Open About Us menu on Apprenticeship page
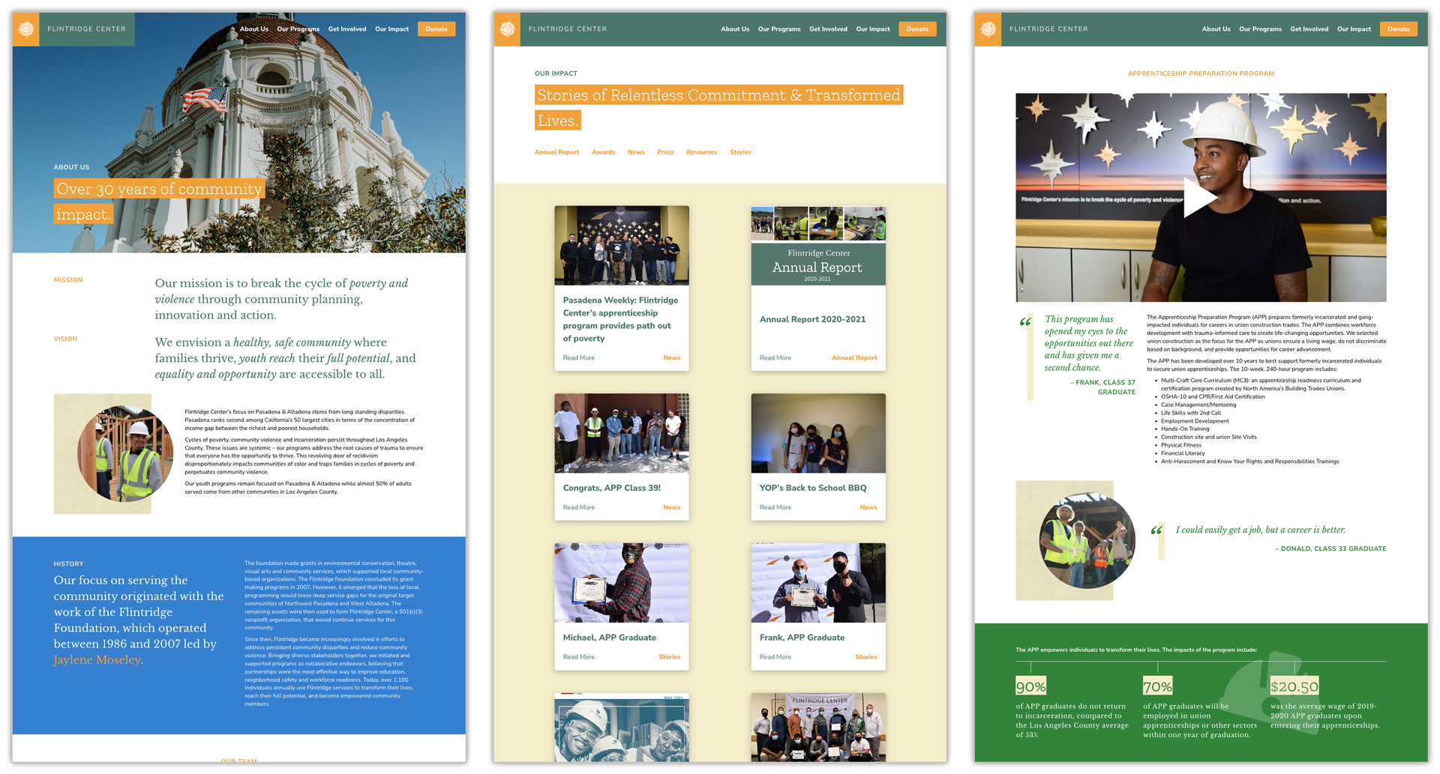Screen dimensions: 1440x774 pyautogui.click(x=1216, y=29)
